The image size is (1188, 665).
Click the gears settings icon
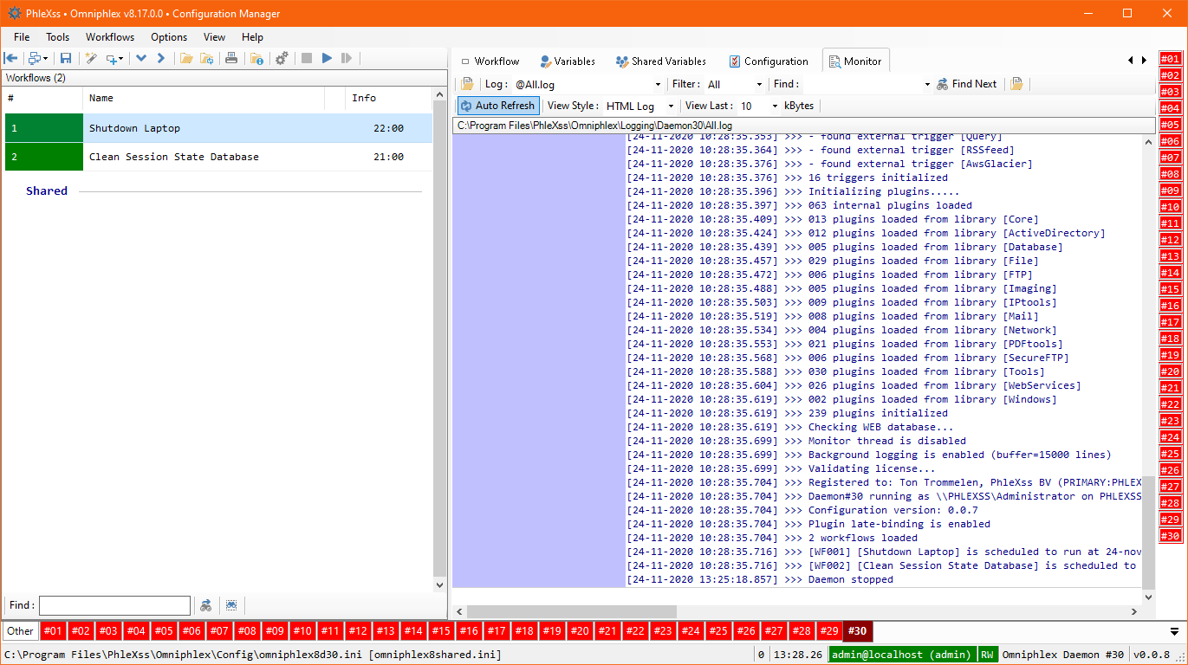(x=282, y=58)
